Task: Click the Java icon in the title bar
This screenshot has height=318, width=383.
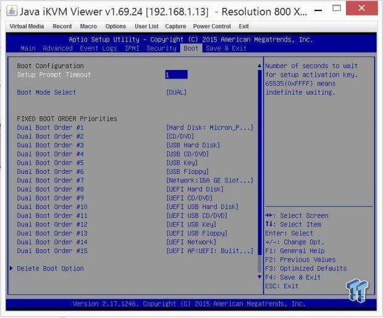Action: tap(12, 11)
